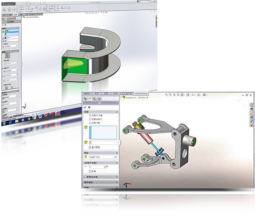Click yellow units icon beside English (IPS)
This screenshot has height=222, width=255.
tap(86, 157)
